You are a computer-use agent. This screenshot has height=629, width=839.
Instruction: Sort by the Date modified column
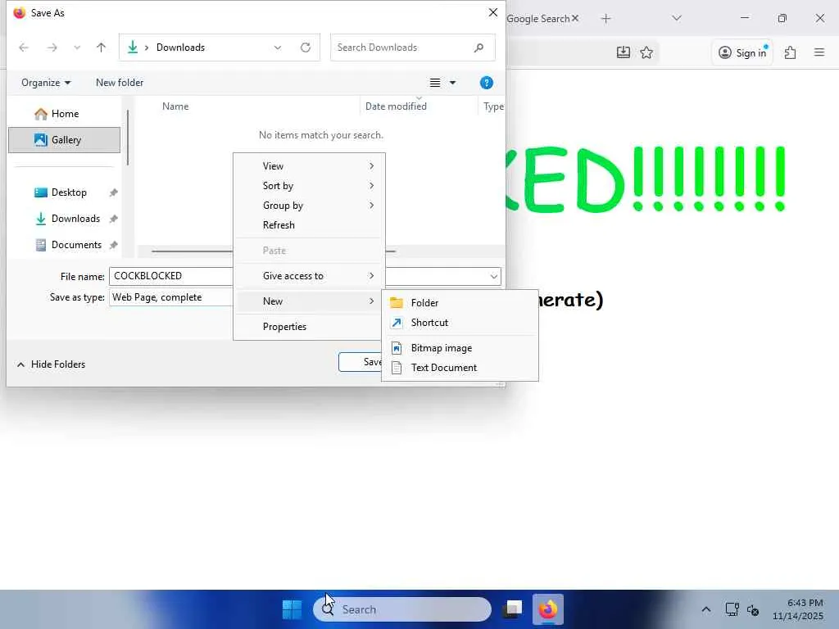(x=396, y=106)
